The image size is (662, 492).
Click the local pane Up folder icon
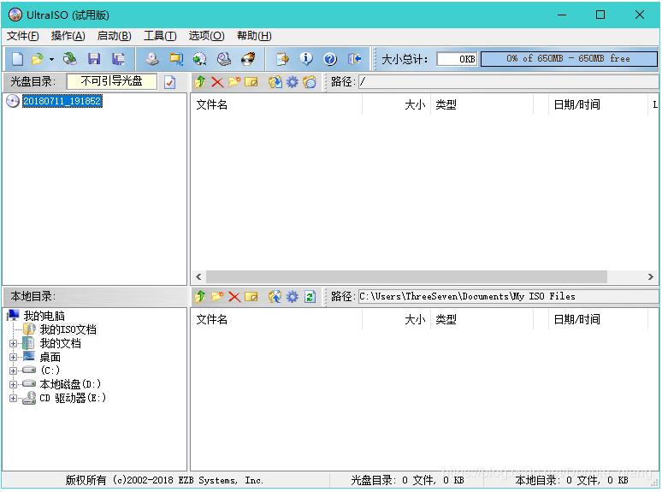point(200,297)
